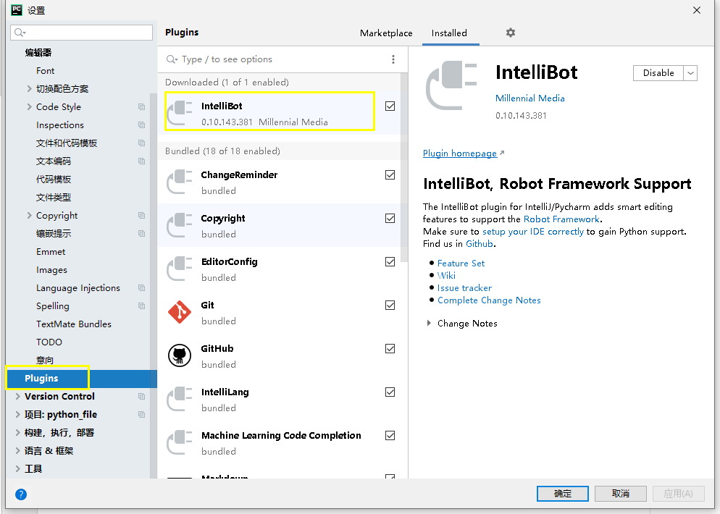Click the project-level icon beside Code Style
Image resolution: width=720 pixels, height=514 pixels.
pyautogui.click(x=141, y=107)
